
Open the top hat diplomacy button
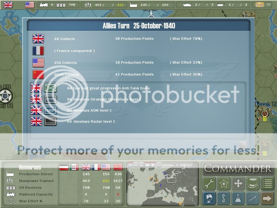(x=253, y=184)
